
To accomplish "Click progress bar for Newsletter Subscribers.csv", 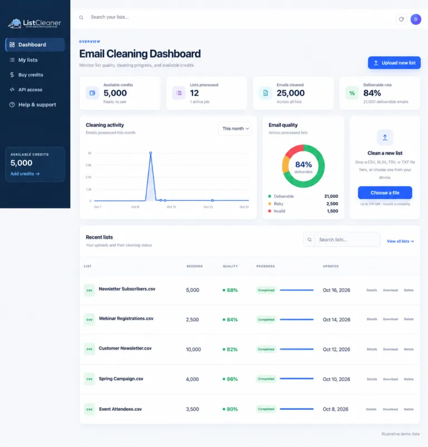I will pyautogui.click(x=296, y=290).
